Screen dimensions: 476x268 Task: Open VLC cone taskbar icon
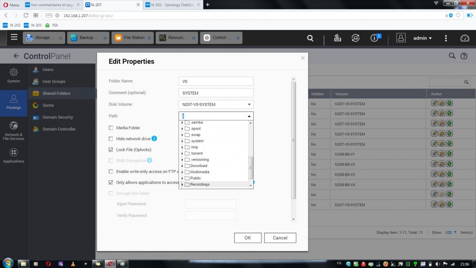click(73, 264)
